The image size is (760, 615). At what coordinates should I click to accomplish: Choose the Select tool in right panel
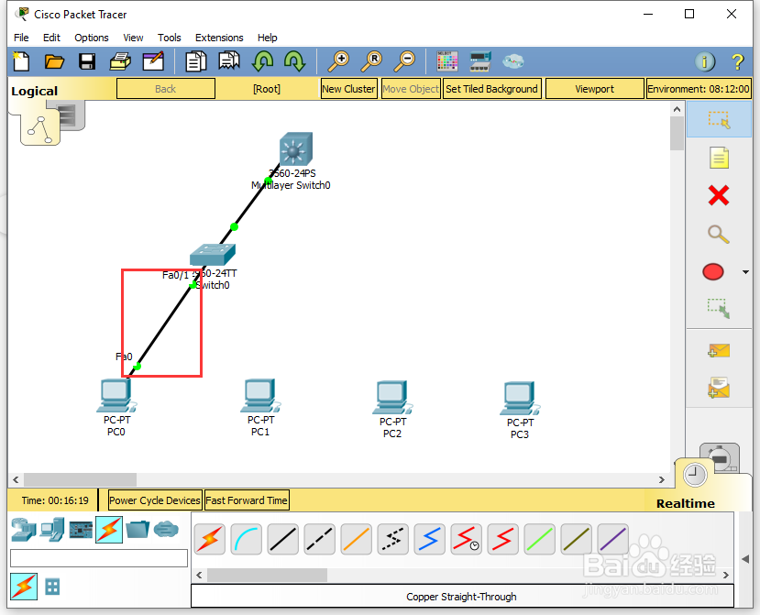click(x=719, y=120)
